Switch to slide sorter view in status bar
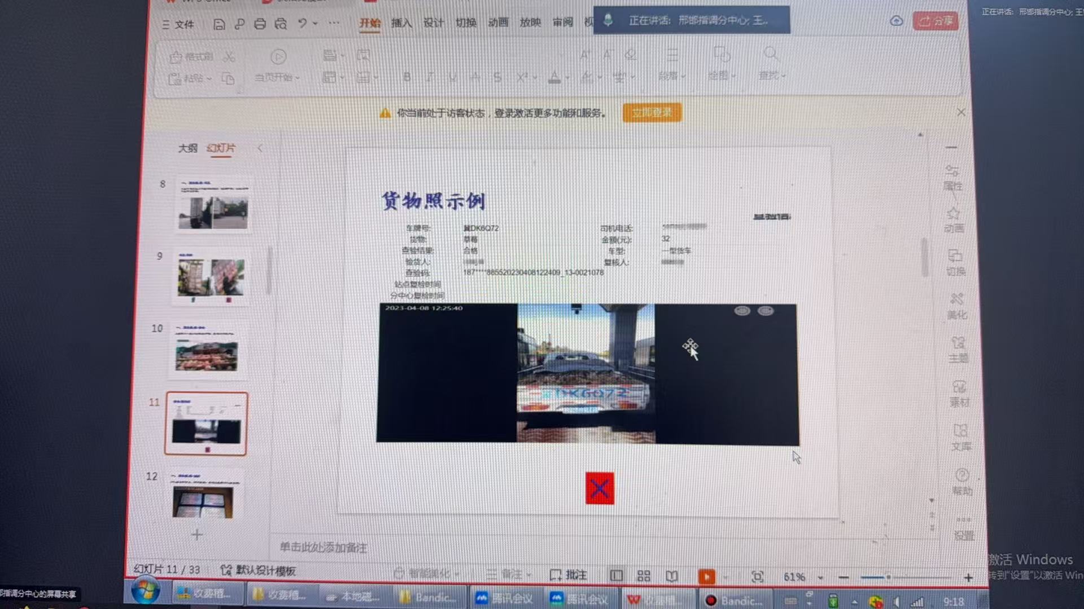 pos(644,575)
